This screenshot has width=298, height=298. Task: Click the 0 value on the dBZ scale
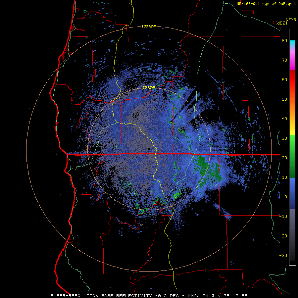pyautogui.click(x=286, y=197)
